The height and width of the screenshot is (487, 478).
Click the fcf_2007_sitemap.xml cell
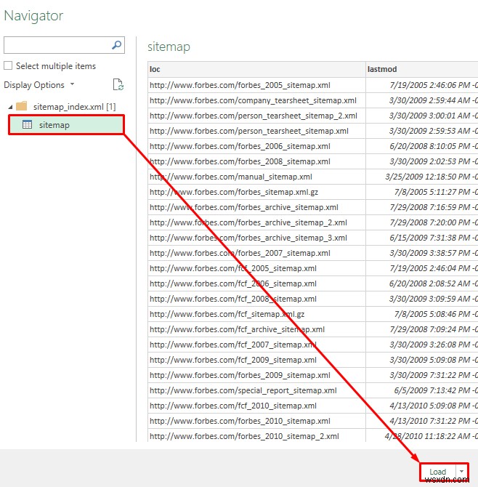256,345
